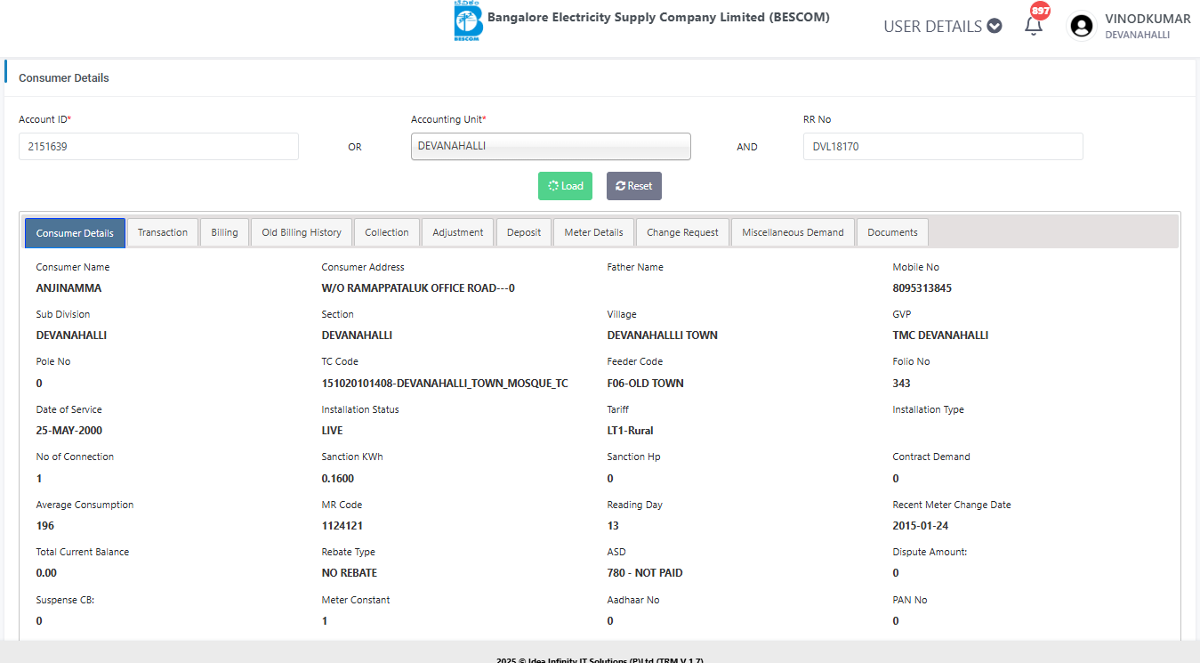Screen dimensions: 1200x663
Task: Click the meter change date 2015-01-24
Action: click(x=921, y=526)
